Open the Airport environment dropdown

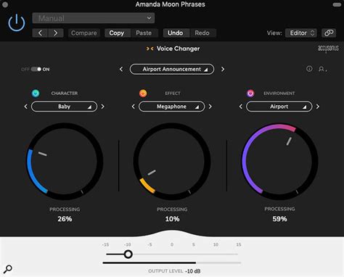point(279,107)
